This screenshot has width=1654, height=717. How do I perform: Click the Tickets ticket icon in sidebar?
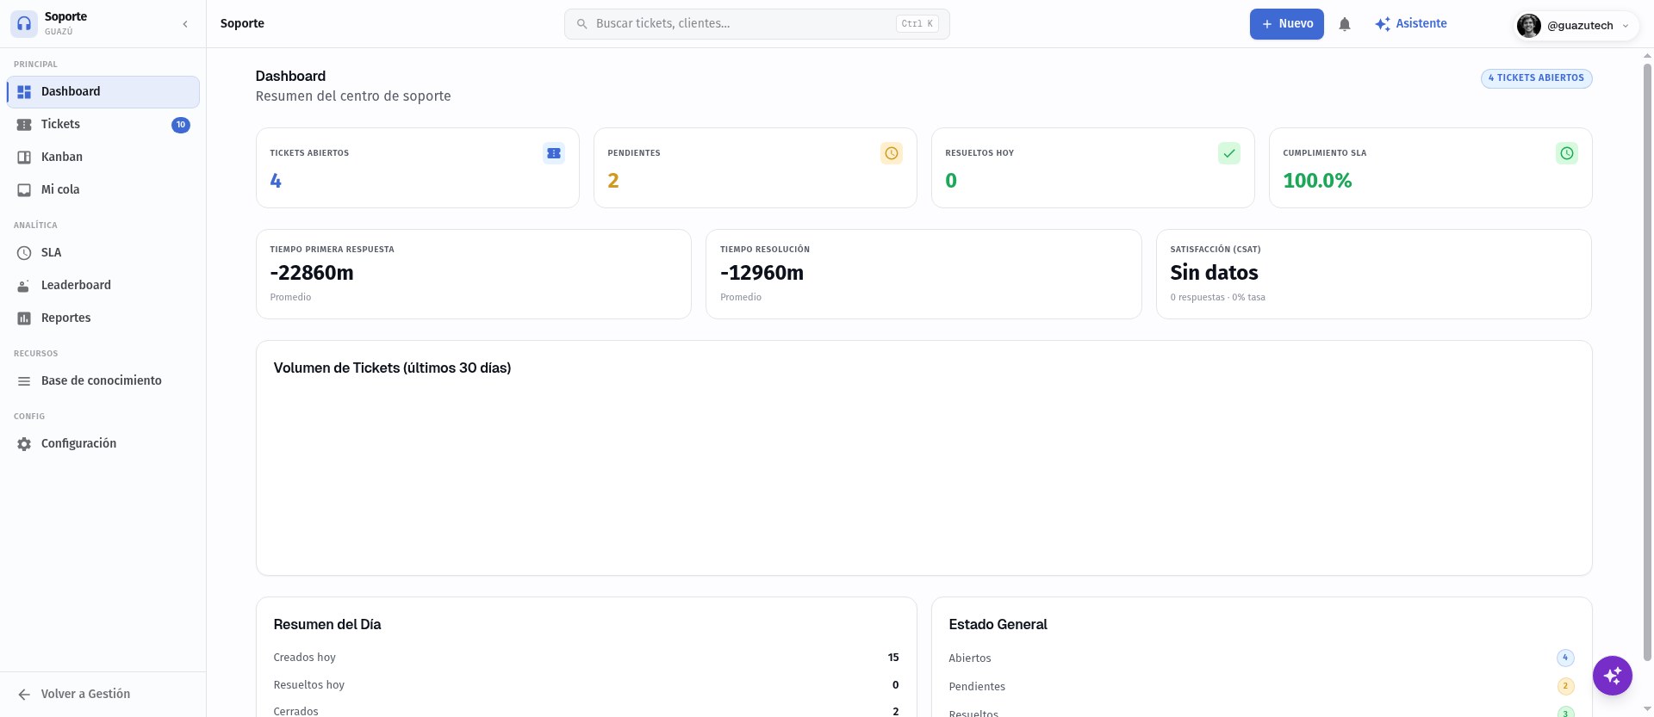[24, 125]
